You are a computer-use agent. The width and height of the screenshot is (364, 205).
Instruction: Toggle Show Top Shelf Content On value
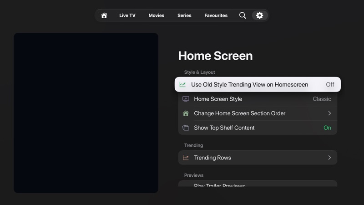click(327, 128)
